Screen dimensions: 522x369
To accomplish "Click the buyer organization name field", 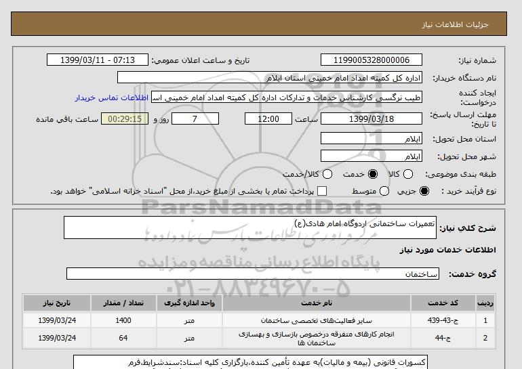I will coord(270,78).
